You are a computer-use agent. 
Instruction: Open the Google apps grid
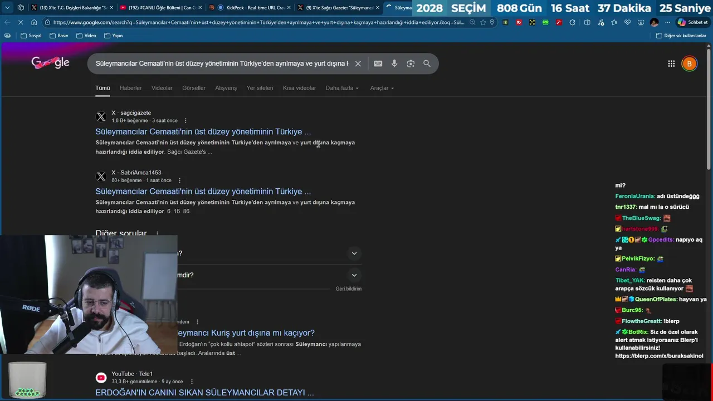pos(671,63)
